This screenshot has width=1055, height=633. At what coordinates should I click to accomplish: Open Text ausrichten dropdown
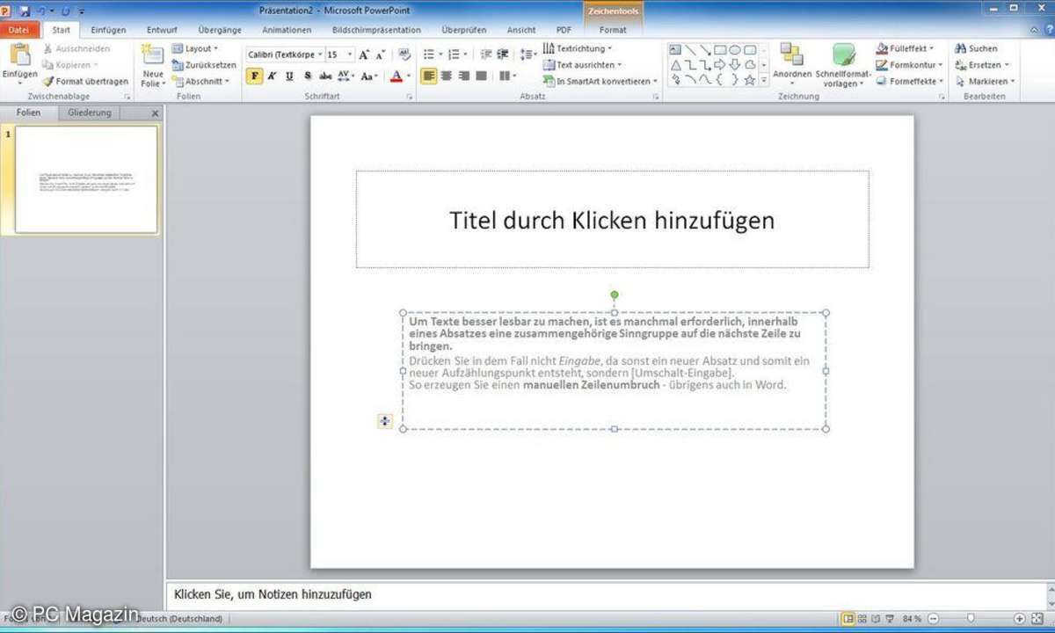point(582,65)
